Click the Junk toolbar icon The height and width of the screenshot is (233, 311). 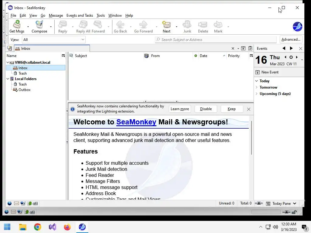(x=187, y=27)
